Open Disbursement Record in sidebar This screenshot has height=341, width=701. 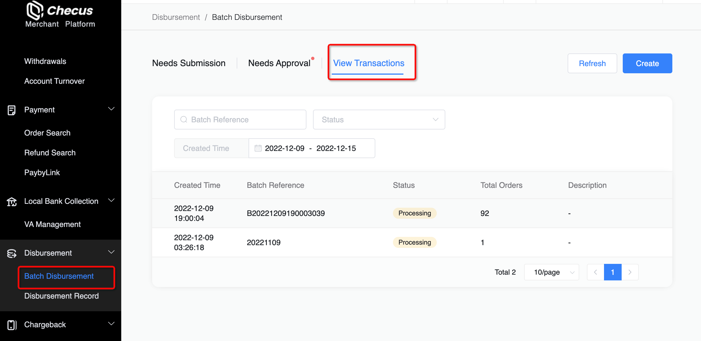click(61, 296)
